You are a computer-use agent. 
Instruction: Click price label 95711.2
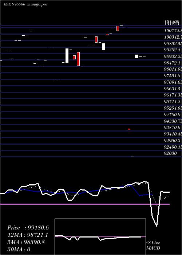point(172,102)
